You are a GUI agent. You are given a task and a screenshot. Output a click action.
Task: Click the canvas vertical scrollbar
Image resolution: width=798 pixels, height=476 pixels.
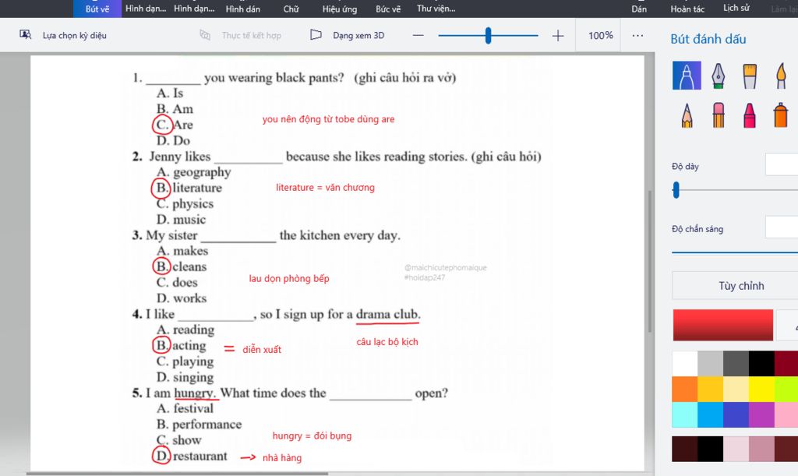[x=649, y=262]
